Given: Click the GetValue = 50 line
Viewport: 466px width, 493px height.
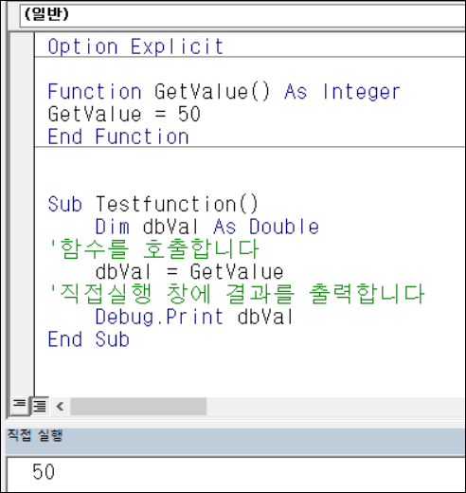Looking at the screenshot, I should click(x=124, y=114).
